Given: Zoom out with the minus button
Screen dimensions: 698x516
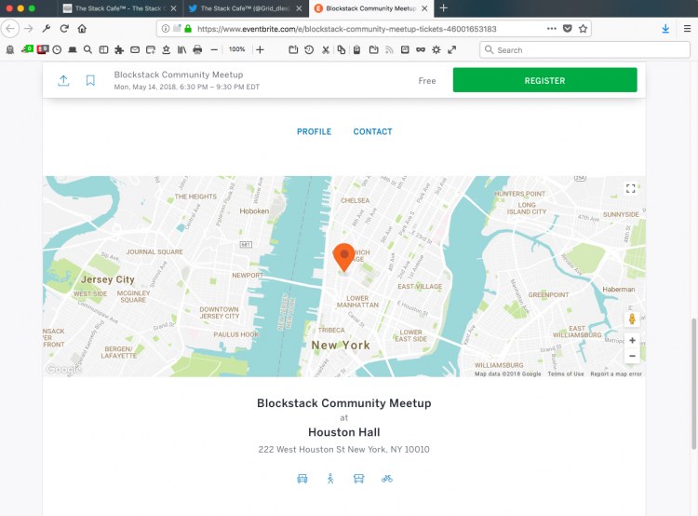Looking at the screenshot, I should 214,50.
